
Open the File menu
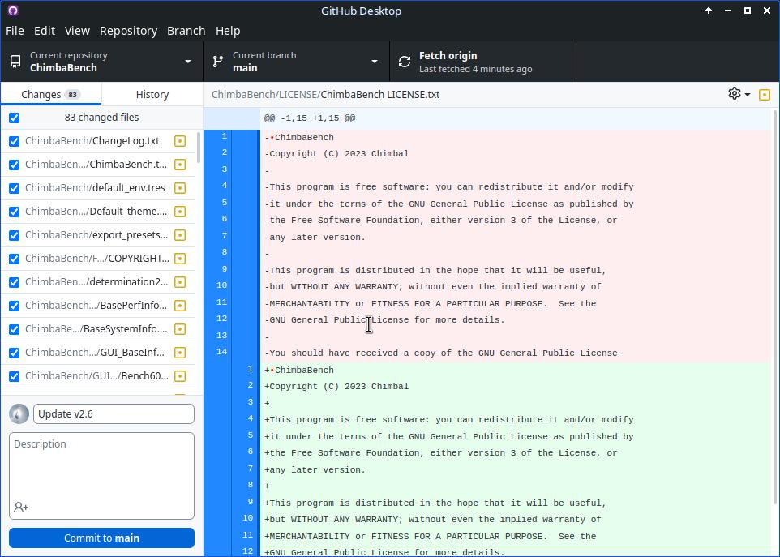coord(15,31)
